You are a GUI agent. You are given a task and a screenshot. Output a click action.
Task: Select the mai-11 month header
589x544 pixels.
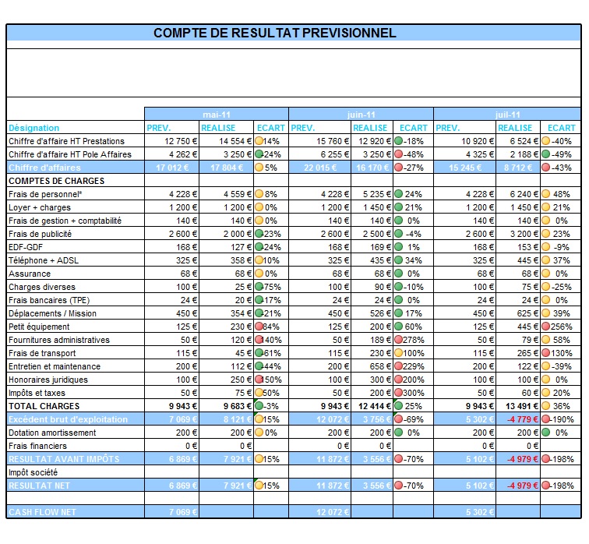click(217, 115)
